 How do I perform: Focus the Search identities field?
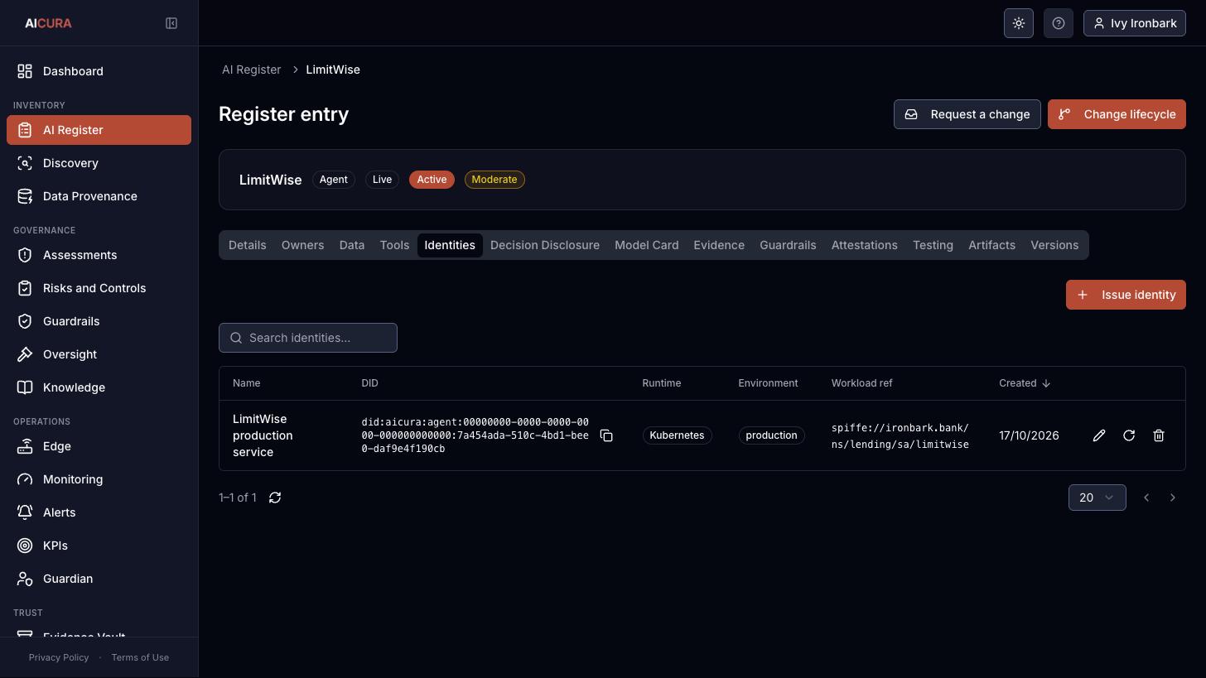point(308,338)
